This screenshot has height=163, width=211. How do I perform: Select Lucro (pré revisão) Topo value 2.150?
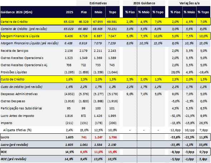(112, 145)
